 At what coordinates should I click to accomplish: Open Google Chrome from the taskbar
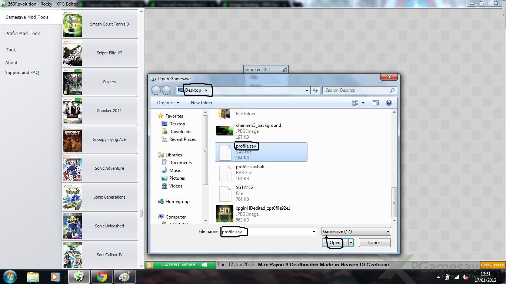102,277
